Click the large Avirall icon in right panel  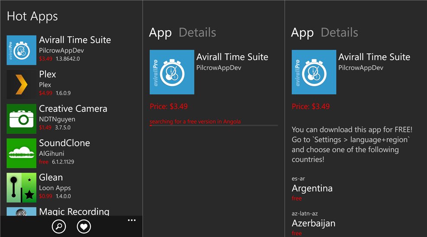tap(314, 72)
